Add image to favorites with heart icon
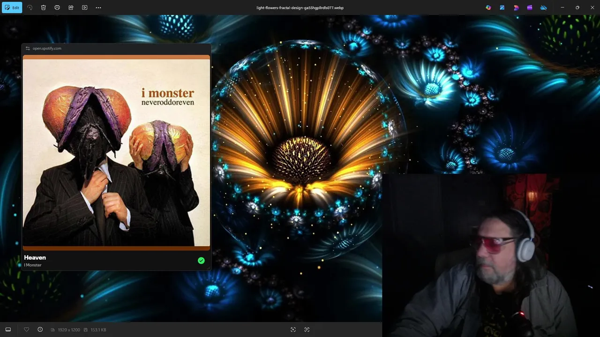 (x=26, y=330)
